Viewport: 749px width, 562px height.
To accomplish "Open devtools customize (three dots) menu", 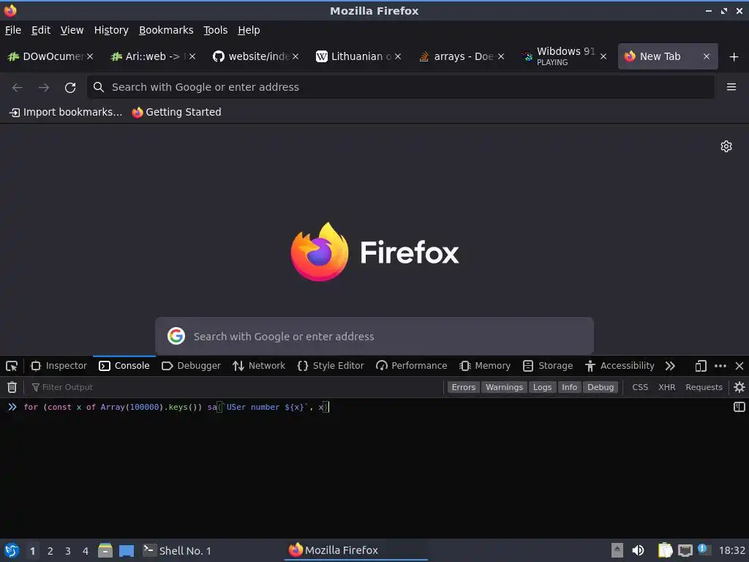I will pyautogui.click(x=720, y=366).
